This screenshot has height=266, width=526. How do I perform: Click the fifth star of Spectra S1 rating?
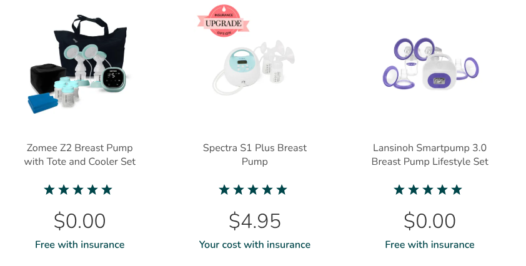coord(282,190)
